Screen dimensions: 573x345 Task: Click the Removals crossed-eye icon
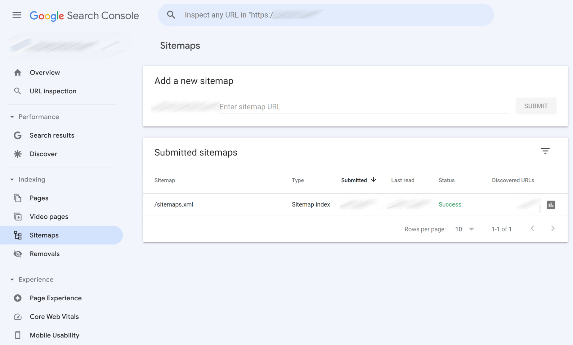tap(18, 254)
